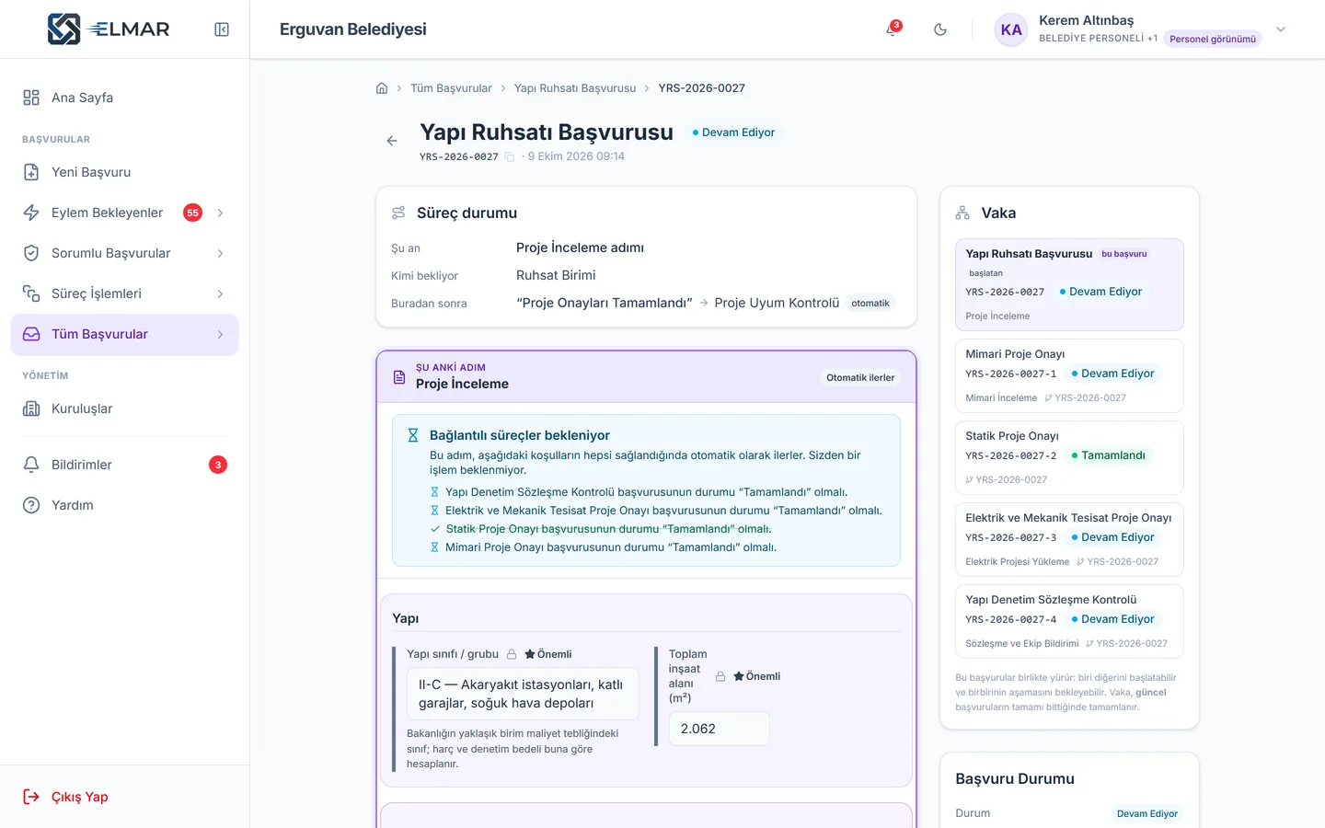Viewport: 1325px width, 828px height.
Task: Select the Yapı Ruhsatı Başvurusu case card
Action: pyautogui.click(x=1069, y=284)
